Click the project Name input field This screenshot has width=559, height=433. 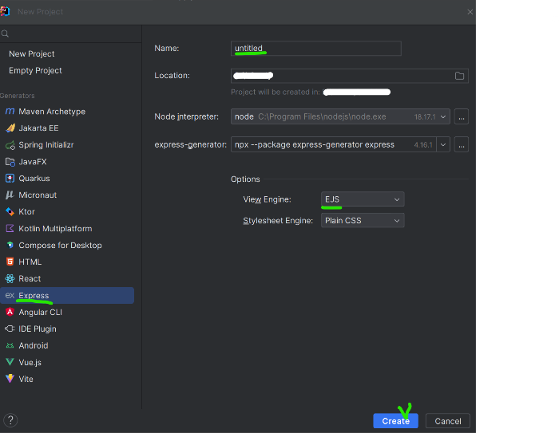(316, 49)
